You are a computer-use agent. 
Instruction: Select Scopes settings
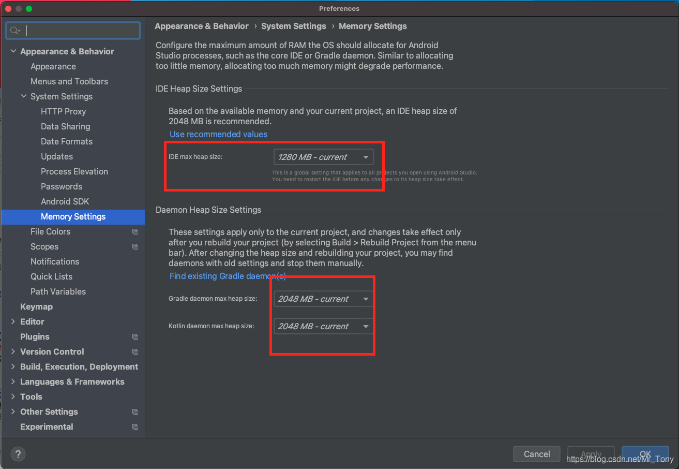[44, 246]
